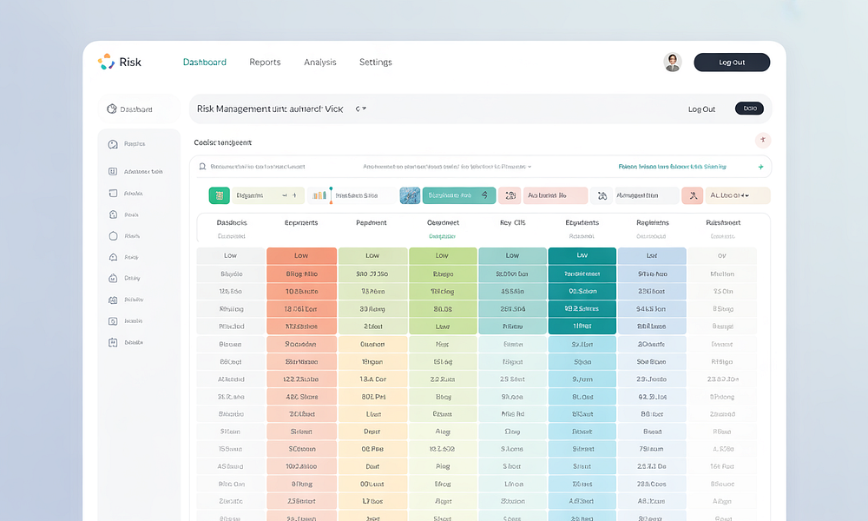Open the Analysis tab in top navigation

(320, 63)
